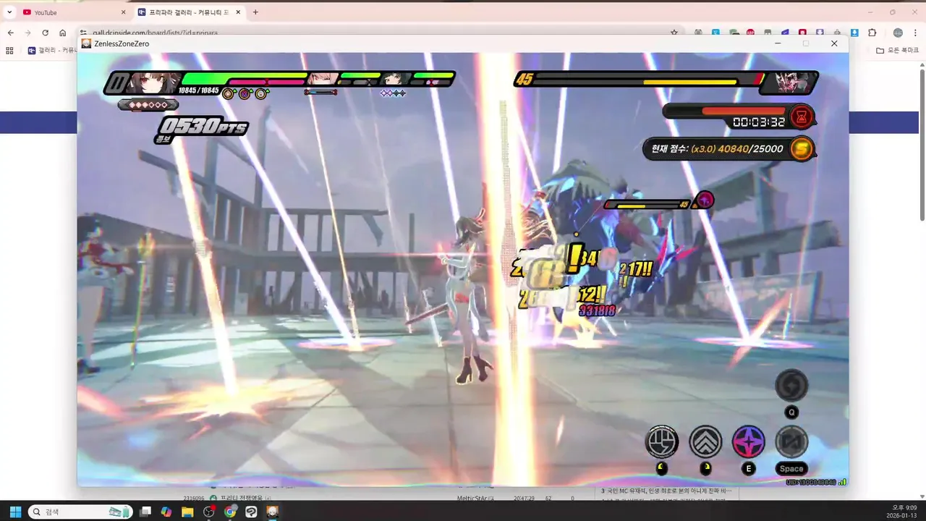Select the 프리파라 갤러리 browser tab
926x521 pixels.
click(188, 12)
